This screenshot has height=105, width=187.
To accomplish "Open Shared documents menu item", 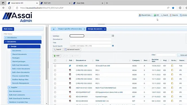I will tap(26, 54).
